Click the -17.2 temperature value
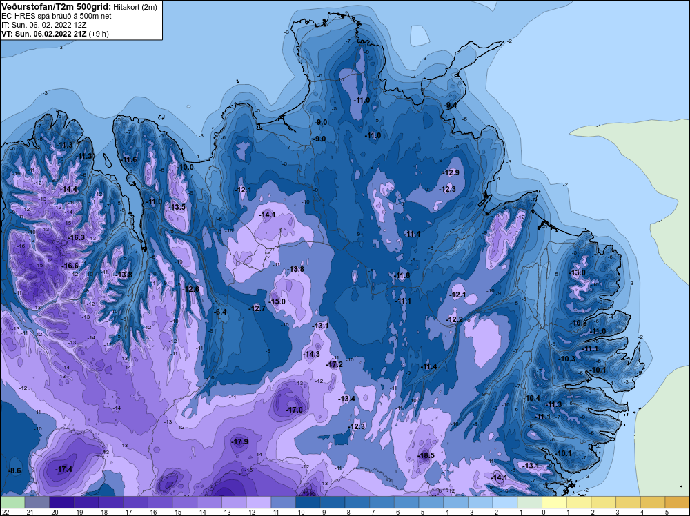690x516 pixels. 335,365
